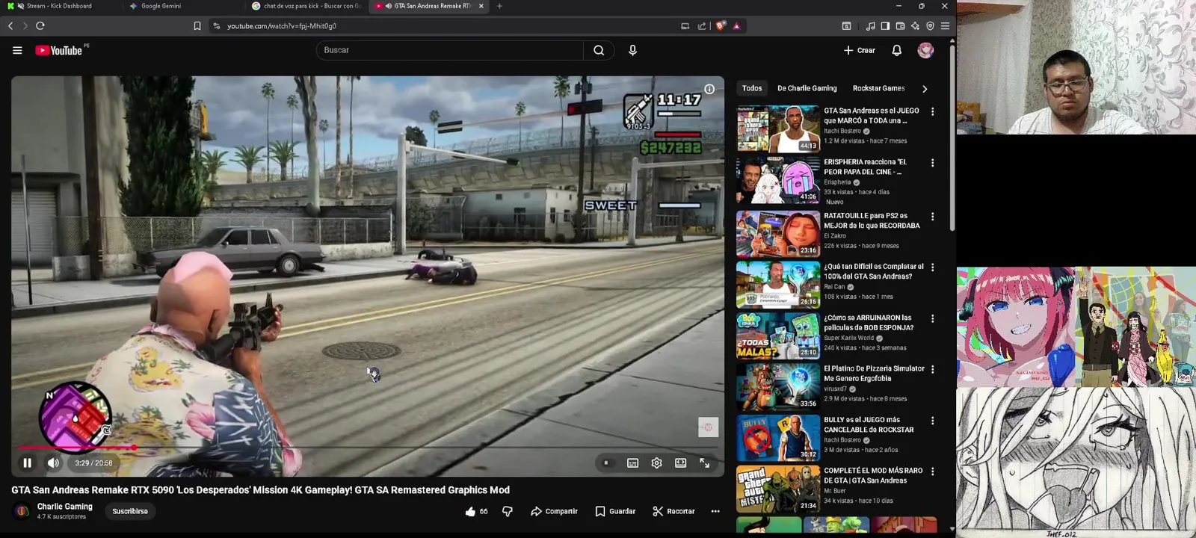Open the notifications bell

tap(896, 50)
